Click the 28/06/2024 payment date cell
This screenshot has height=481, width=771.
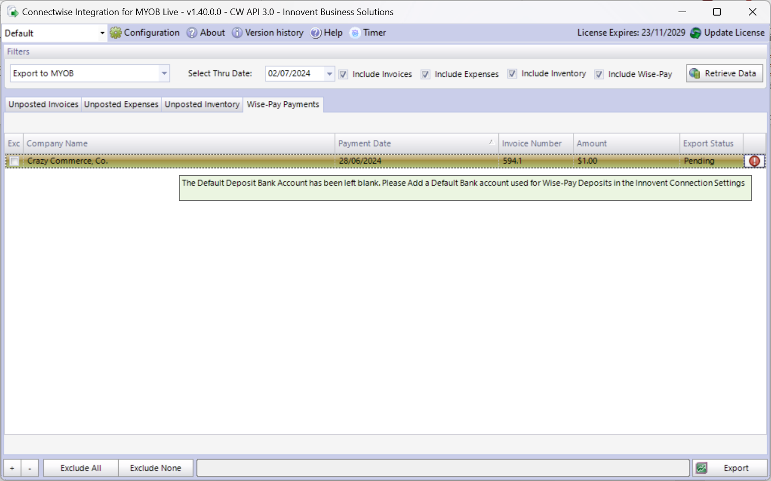coord(417,161)
